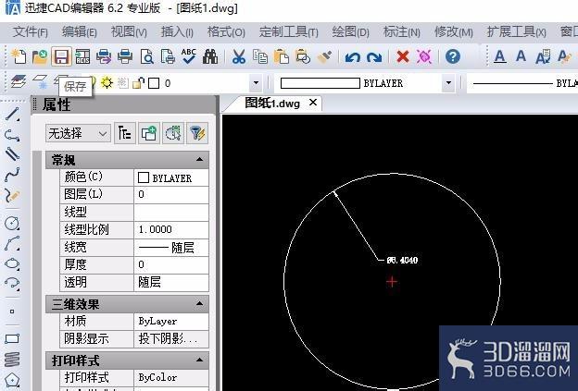The image size is (578, 391).
Task: Select the Circle drawing tool
Action: pos(12,223)
